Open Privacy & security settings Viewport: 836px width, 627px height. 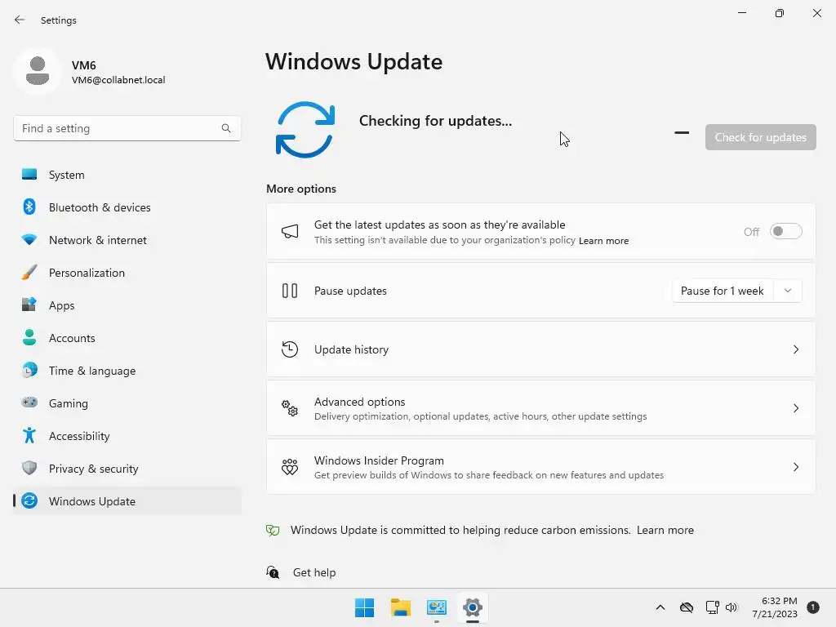[127, 468]
